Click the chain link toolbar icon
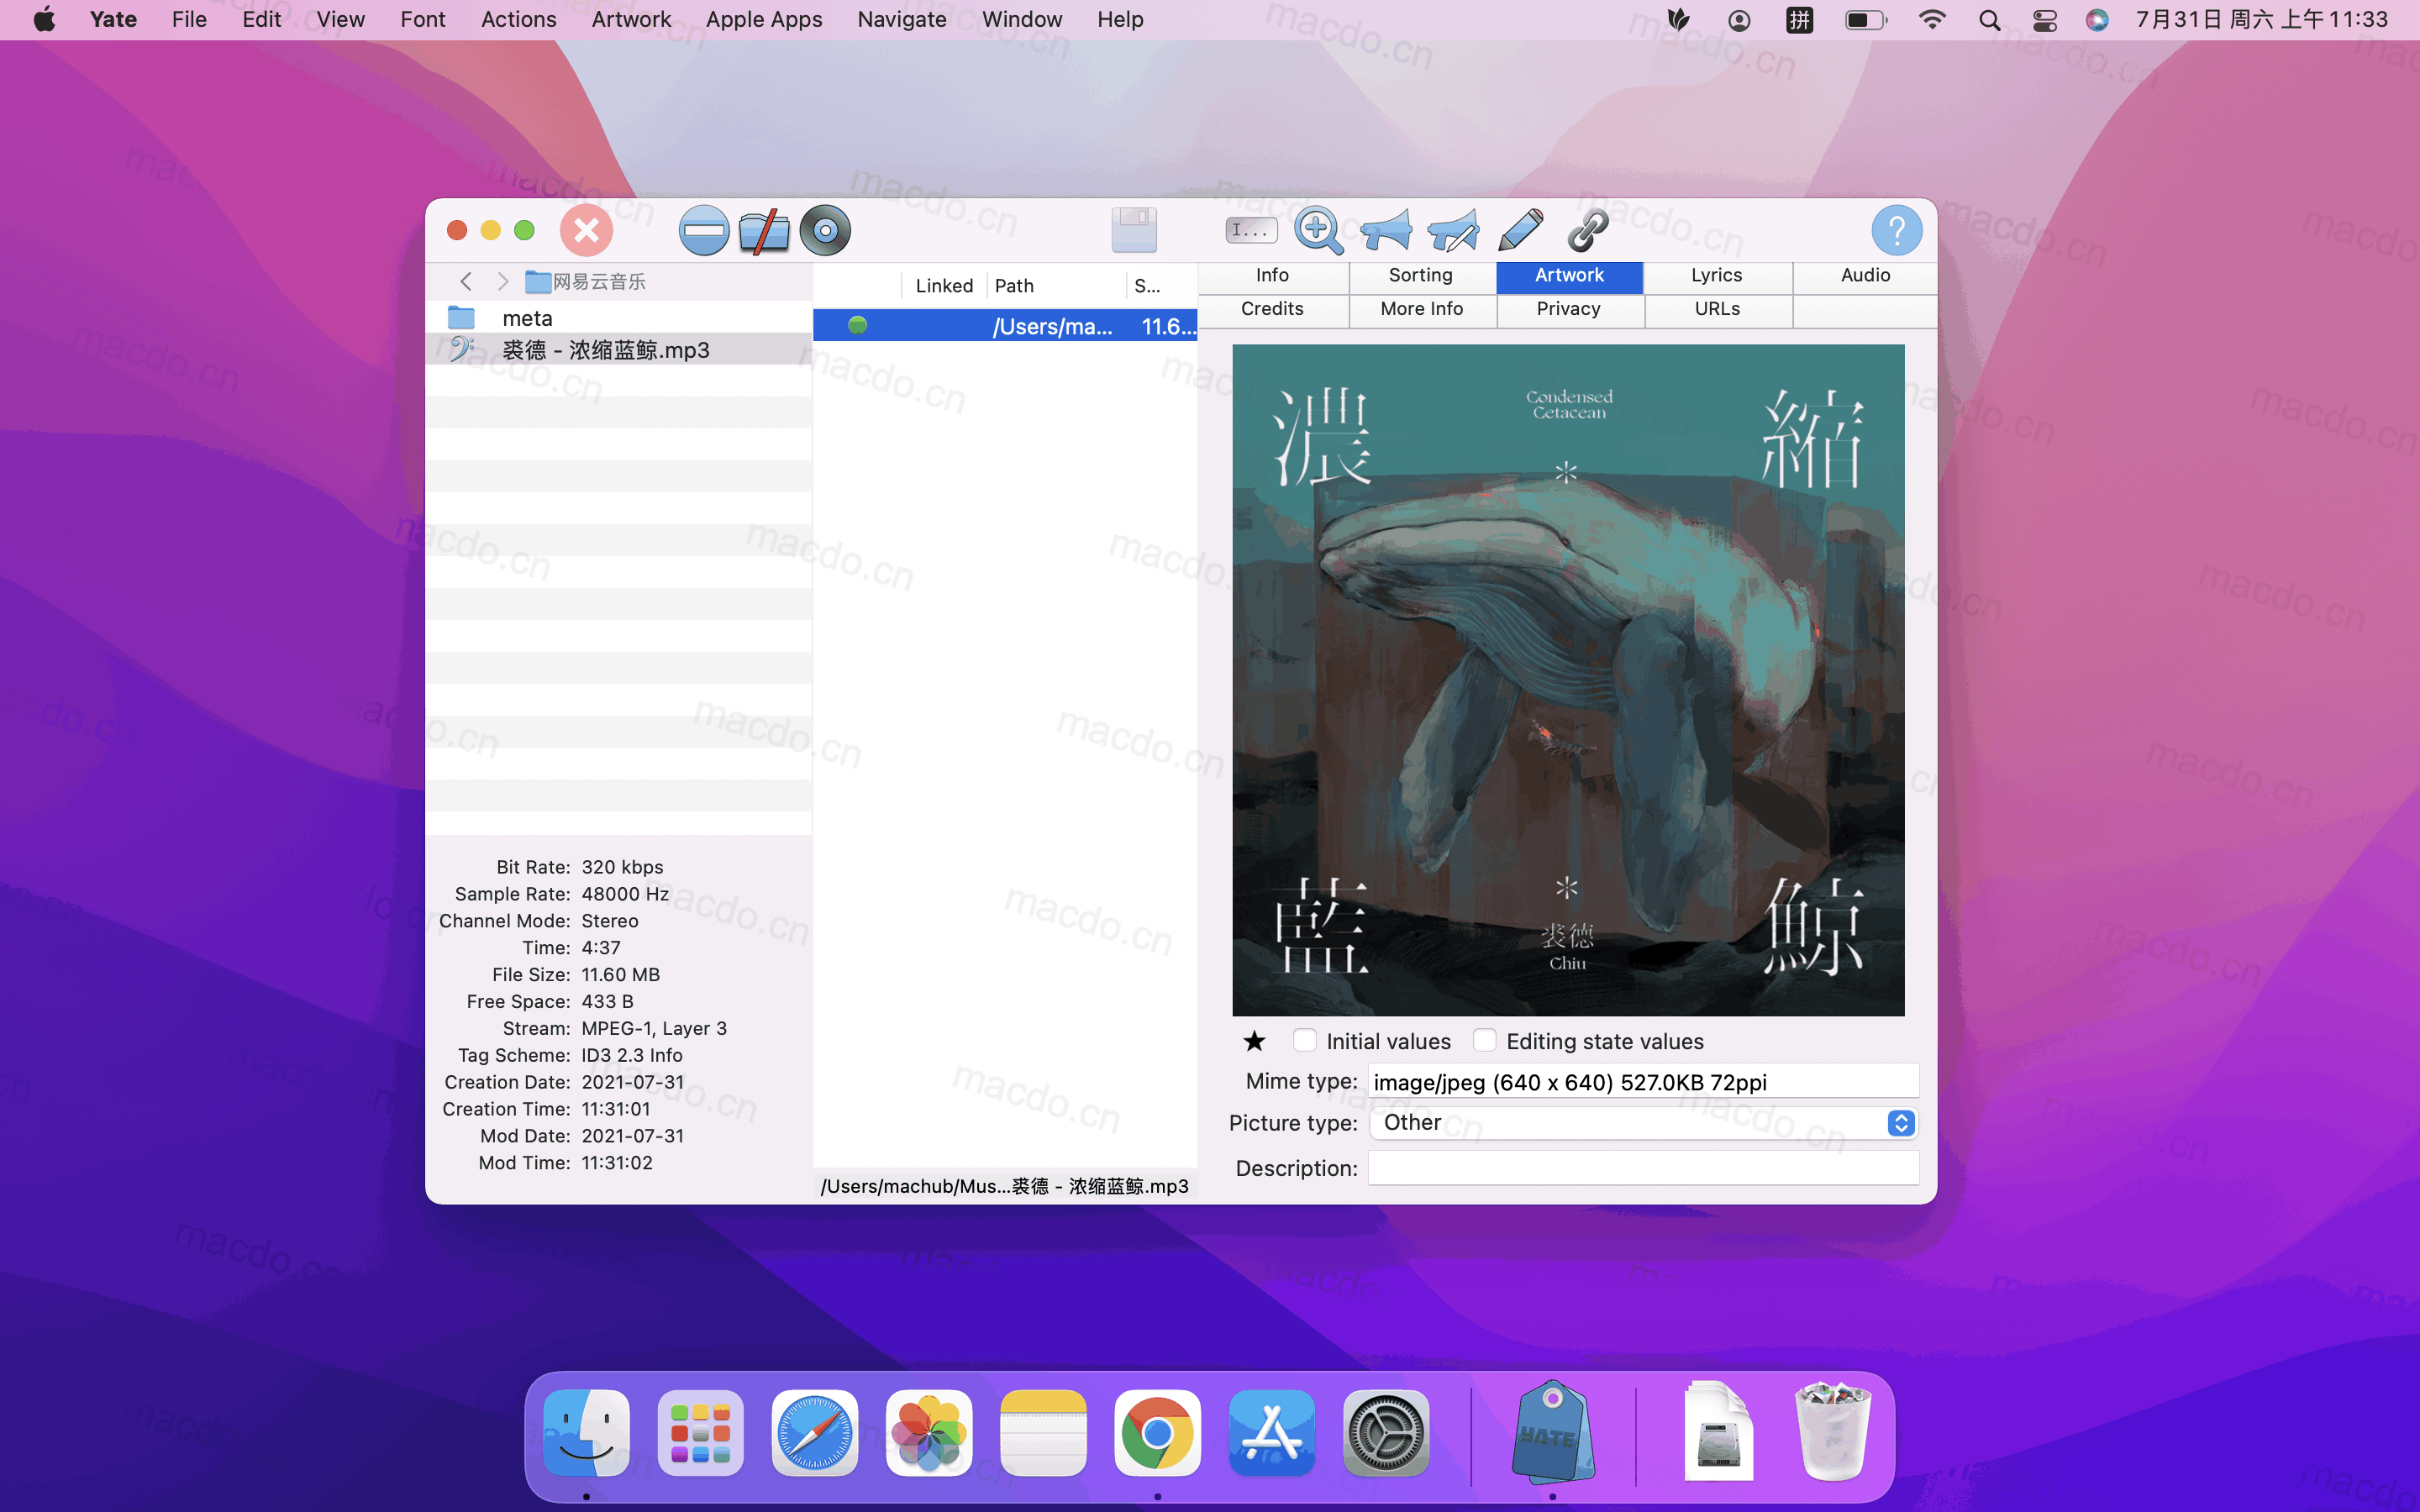The width and height of the screenshot is (2420, 1512). pos(1587,230)
